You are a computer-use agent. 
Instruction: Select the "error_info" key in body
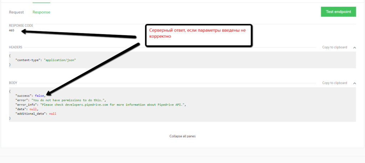[x=27, y=105]
